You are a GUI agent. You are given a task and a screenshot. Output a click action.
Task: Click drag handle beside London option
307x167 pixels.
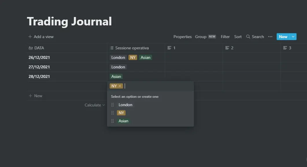(113, 105)
